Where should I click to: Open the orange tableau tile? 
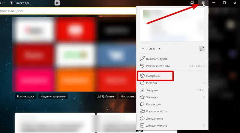(75, 80)
